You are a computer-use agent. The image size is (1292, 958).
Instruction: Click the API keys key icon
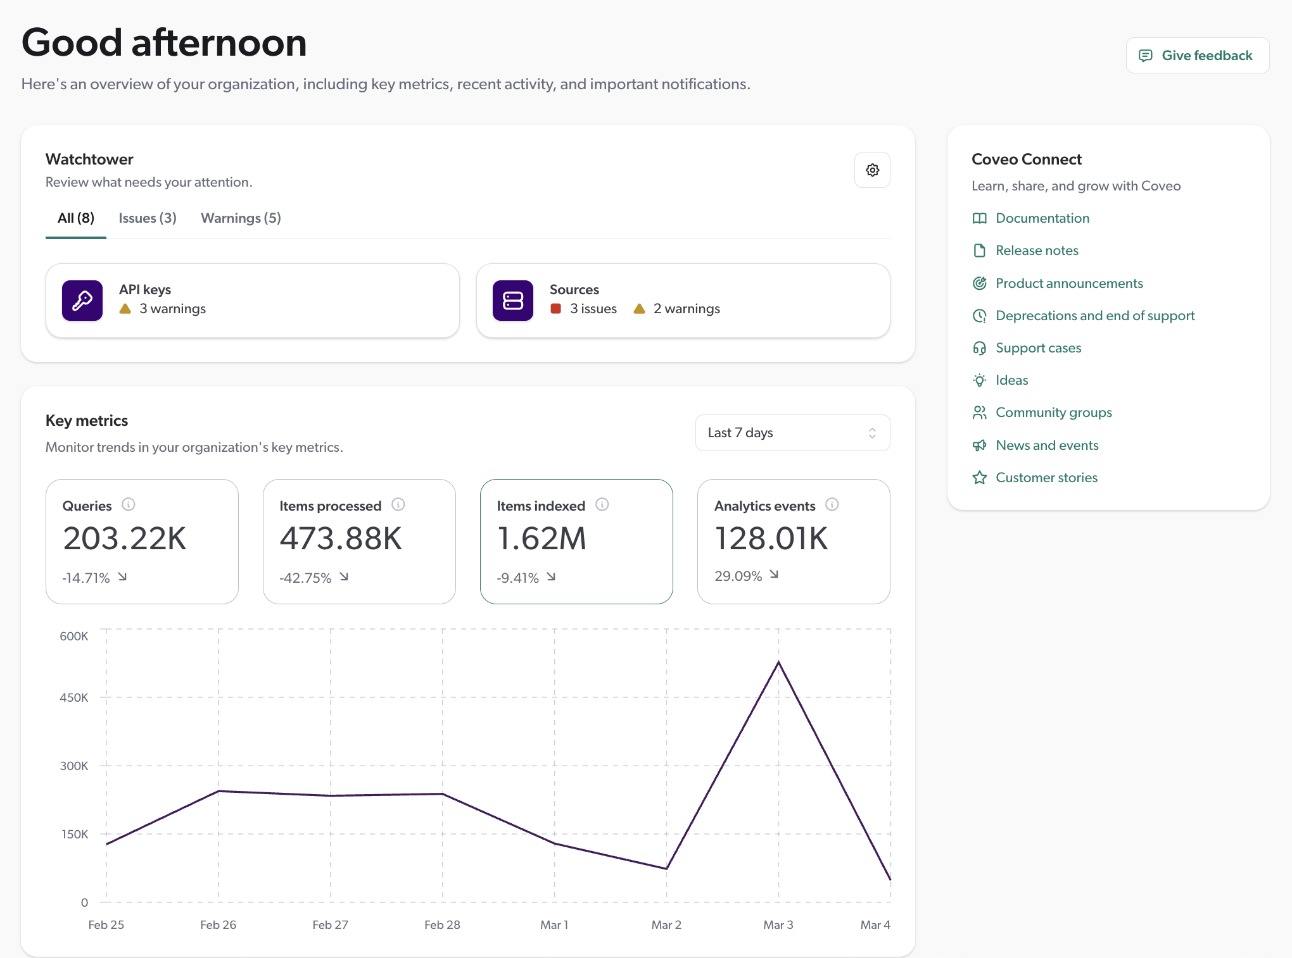82,300
